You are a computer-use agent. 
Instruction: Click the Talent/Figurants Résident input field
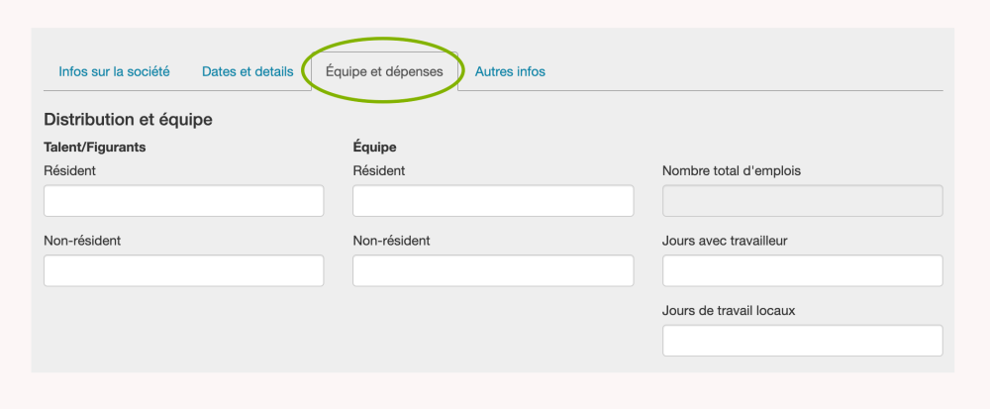click(183, 201)
